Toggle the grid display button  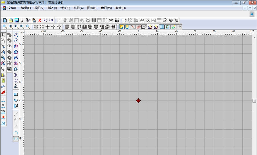(162, 27)
